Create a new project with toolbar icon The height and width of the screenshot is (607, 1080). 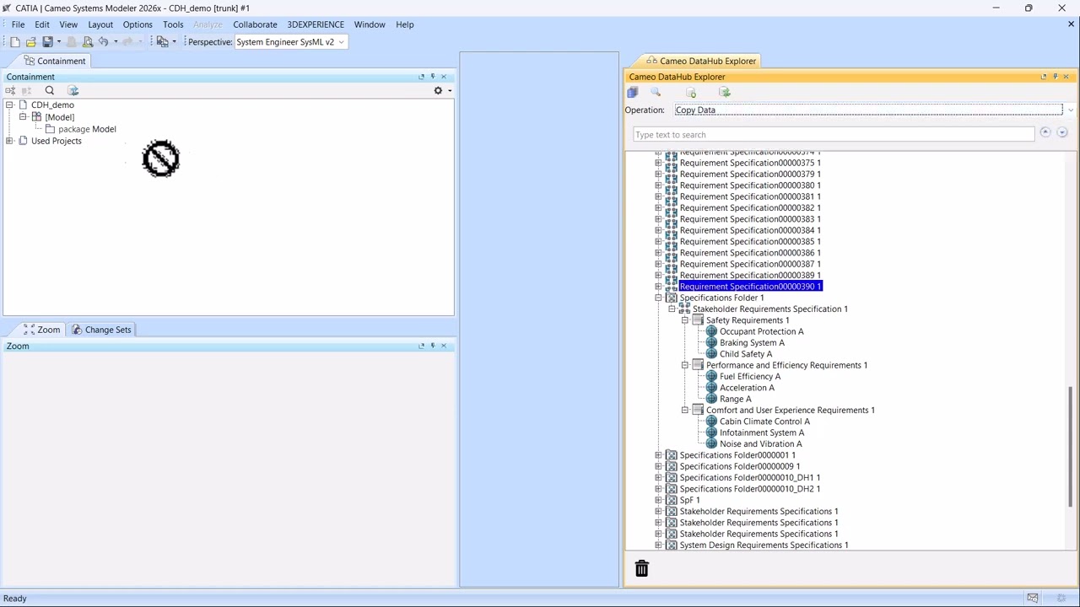click(x=14, y=42)
